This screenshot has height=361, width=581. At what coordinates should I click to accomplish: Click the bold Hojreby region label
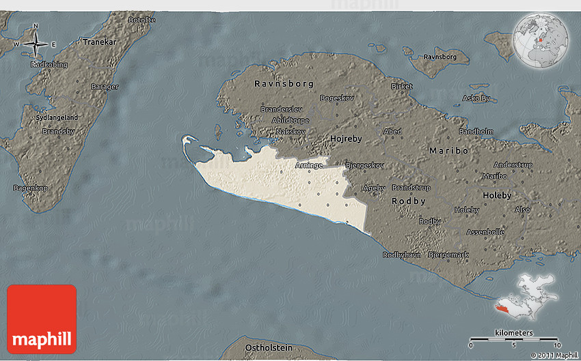pyautogui.click(x=346, y=139)
